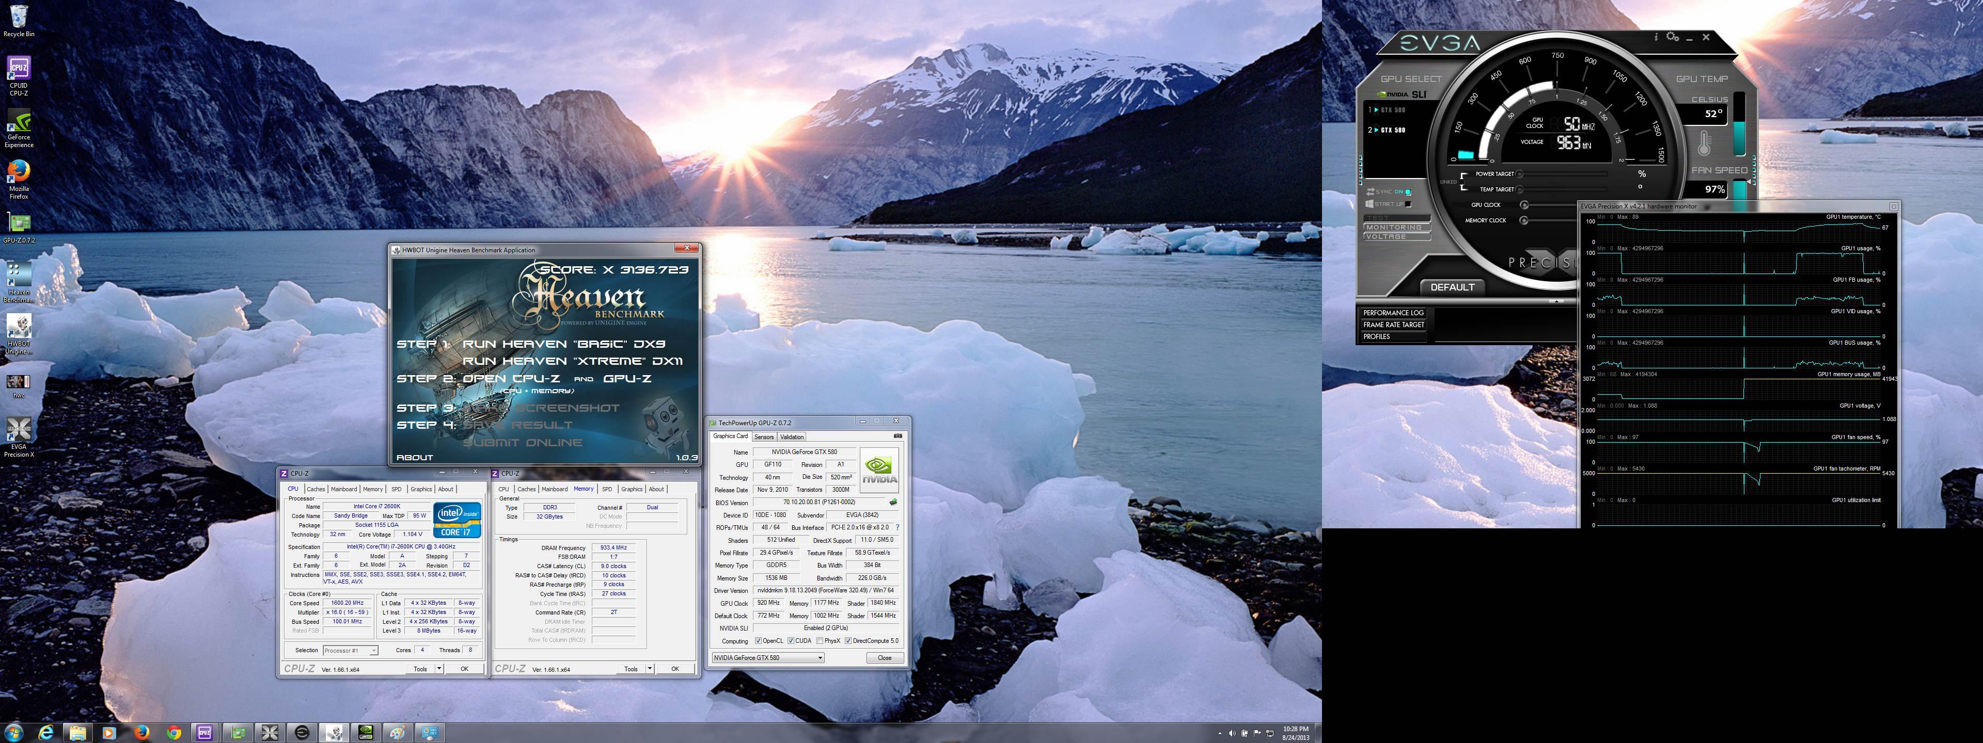Toggle PhysX checkbox in GPU-Z

pyautogui.click(x=820, y=641)
